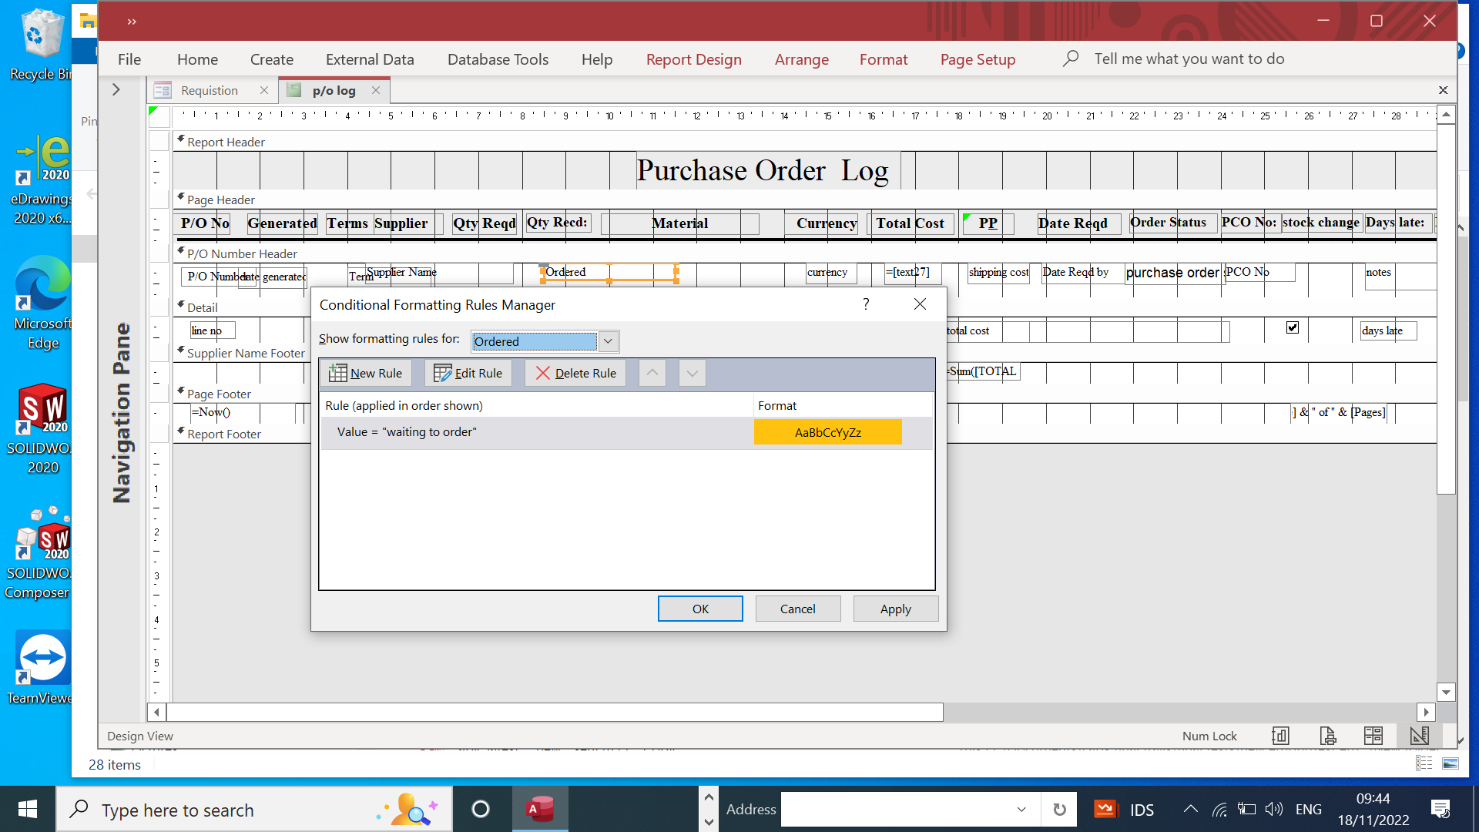Viewport: 1479px width, 832px height.
Task: Close the Conditional Formatting Rules Manager dialog
Action: pos(920,304)
